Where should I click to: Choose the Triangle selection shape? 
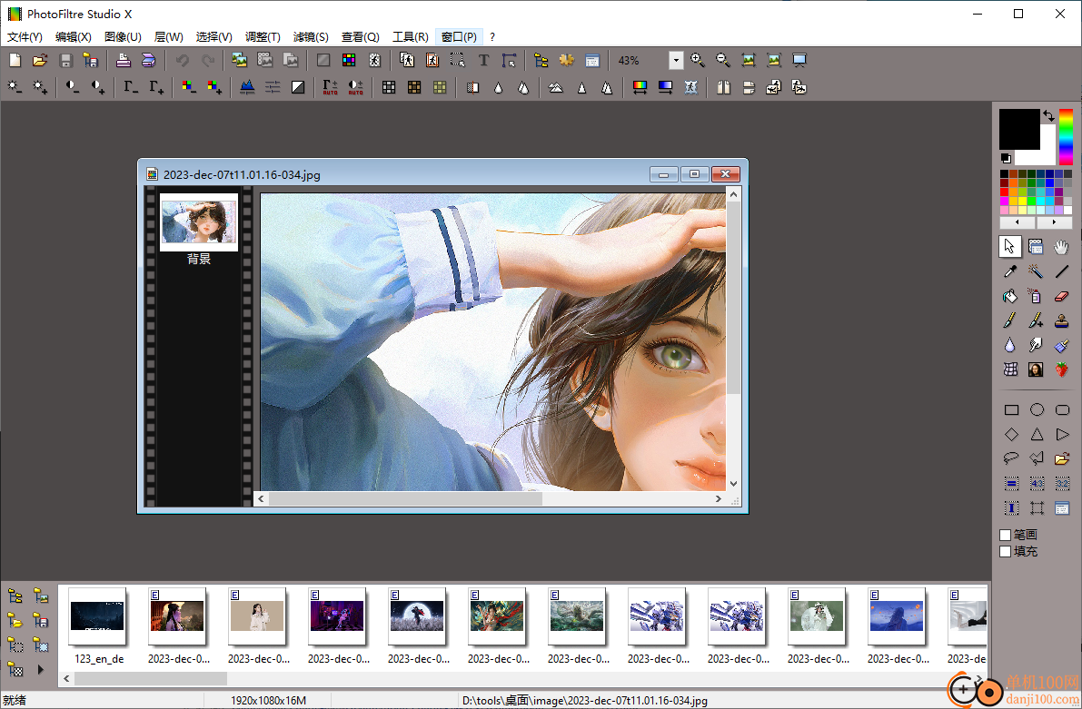coord(1037,434)
